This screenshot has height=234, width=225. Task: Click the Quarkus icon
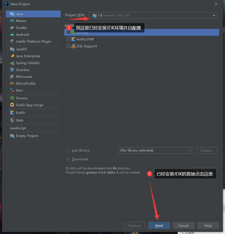pos(12,70)
